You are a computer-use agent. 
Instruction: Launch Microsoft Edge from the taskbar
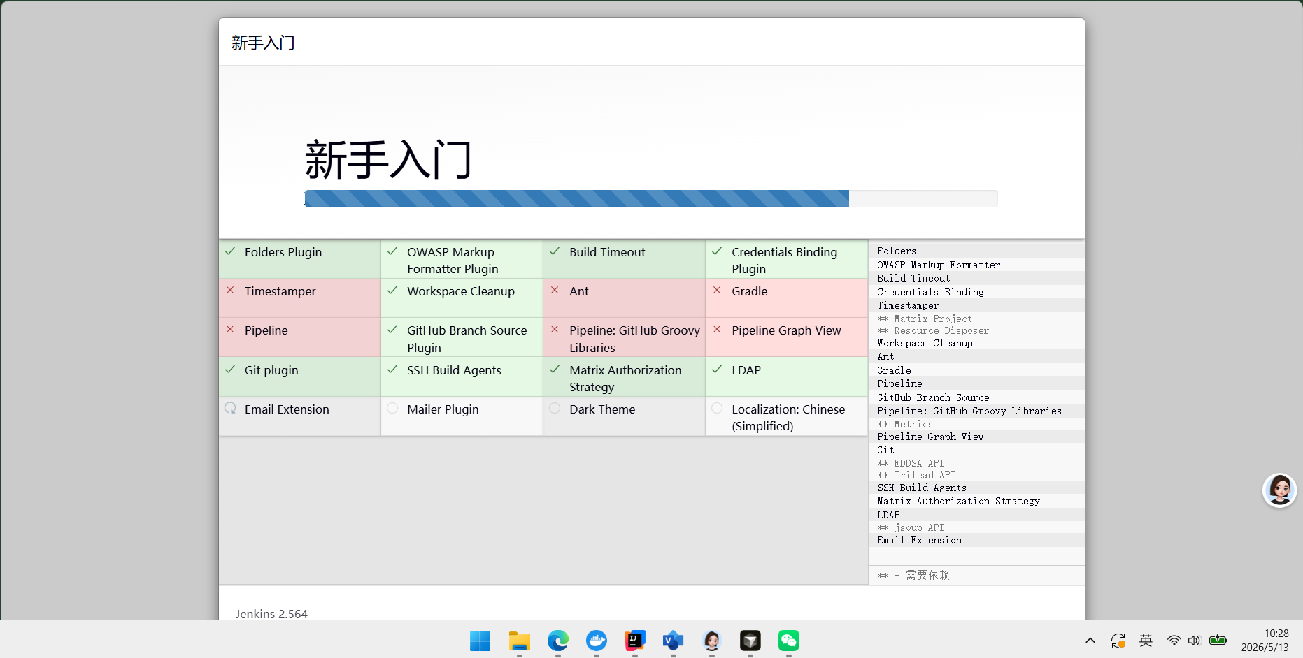[557, 641]
